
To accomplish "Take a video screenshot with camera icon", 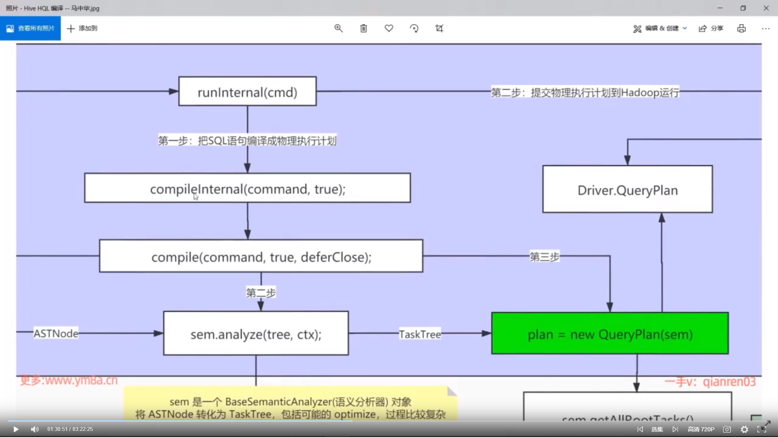I will pos(727,429).
